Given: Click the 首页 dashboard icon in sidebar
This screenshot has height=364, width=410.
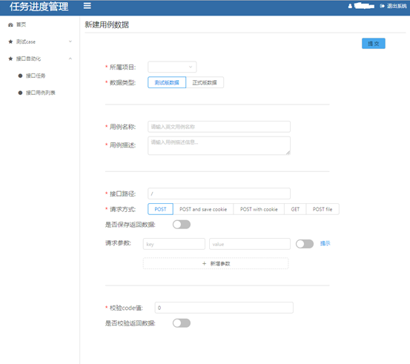Looking at the screenshot, I should click(10, 25).
